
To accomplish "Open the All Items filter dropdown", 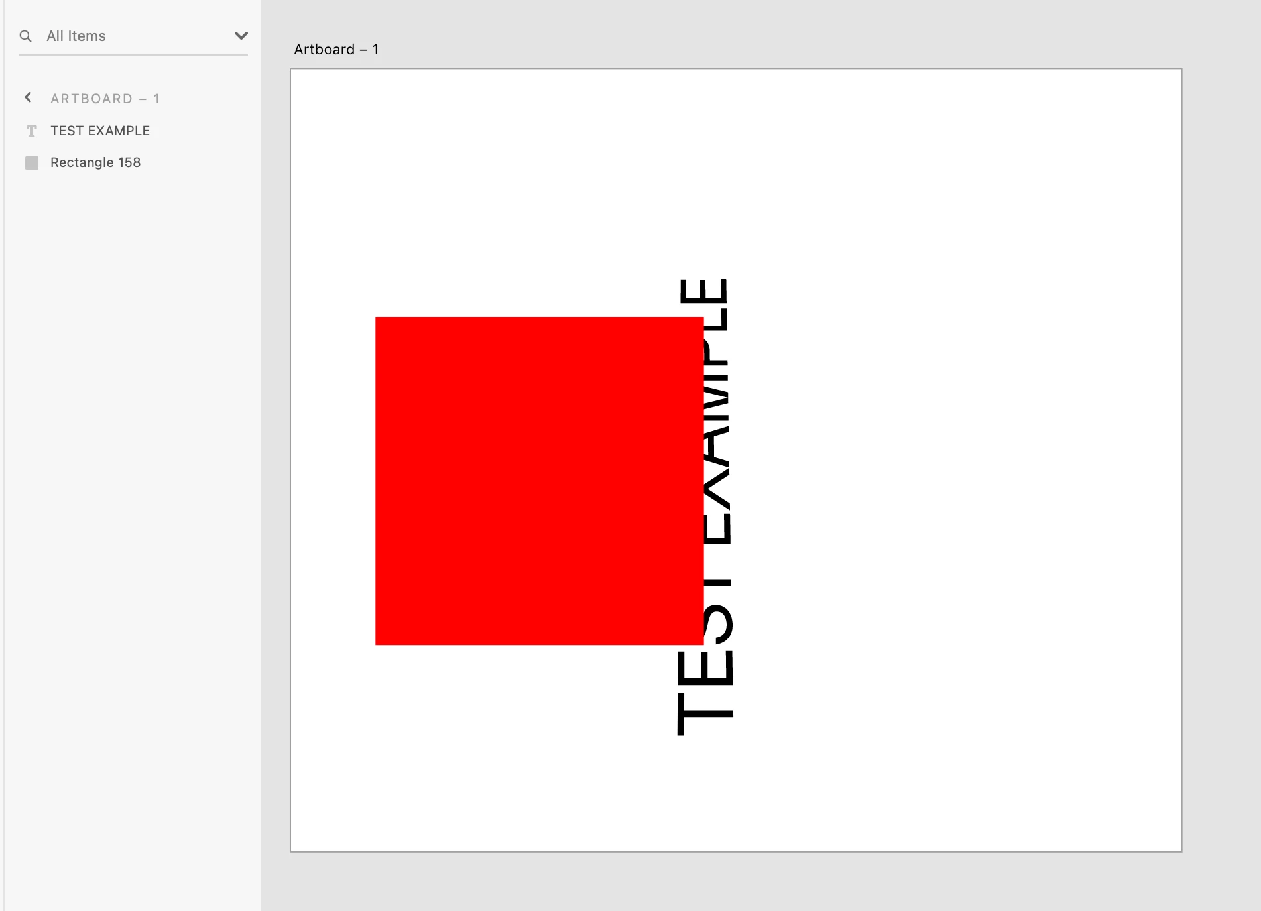I will [241, 36].
